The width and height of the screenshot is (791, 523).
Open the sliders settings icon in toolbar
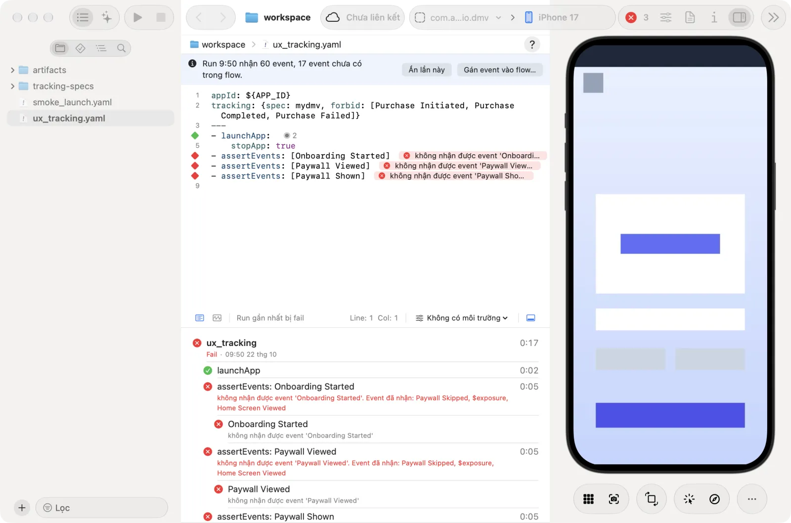coord(666,17)
